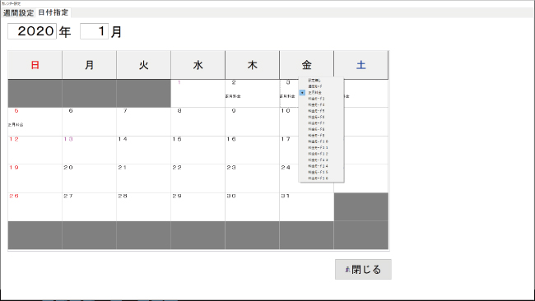535x301 pixels.
Task: Pick 料金モード7 from the menu
Action: (321, 123)
